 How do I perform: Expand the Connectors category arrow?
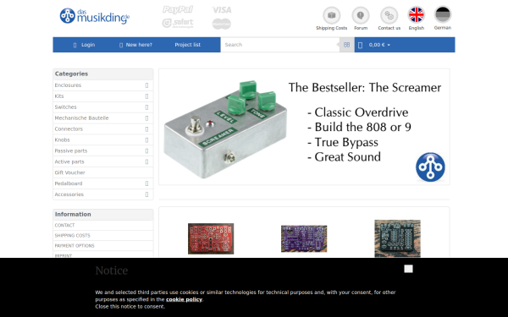tap(146, 129)
